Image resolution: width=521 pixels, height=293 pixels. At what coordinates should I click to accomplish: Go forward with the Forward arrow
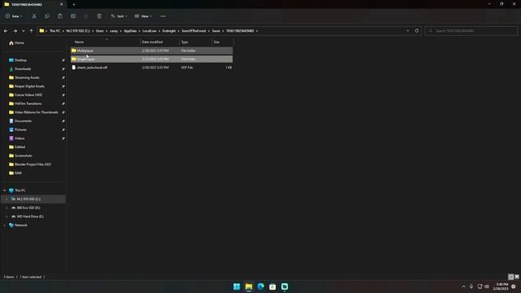click(x=15, y=31)
